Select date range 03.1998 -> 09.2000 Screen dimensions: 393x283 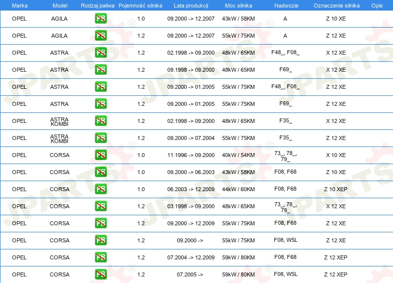point(191,206)
